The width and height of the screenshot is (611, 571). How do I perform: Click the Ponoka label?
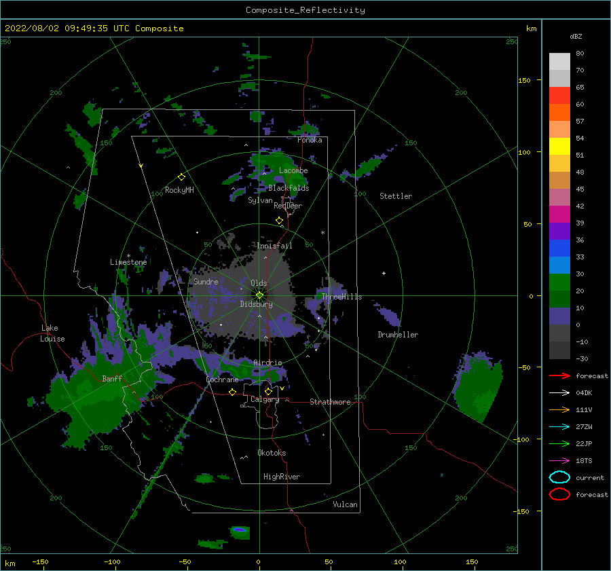pyautogui.click(x=310, y=140)
